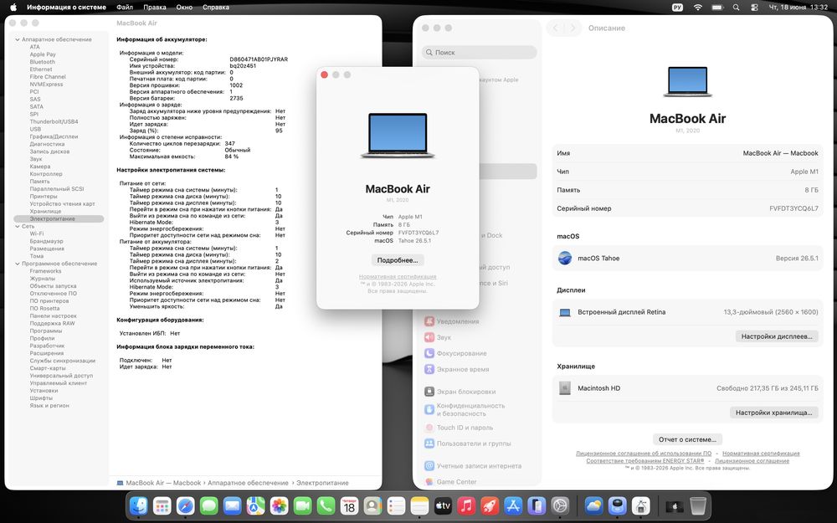This screenshot has width=837, height=523.
Task: Open Trash in the Dock
Action: tap(698, 505)
